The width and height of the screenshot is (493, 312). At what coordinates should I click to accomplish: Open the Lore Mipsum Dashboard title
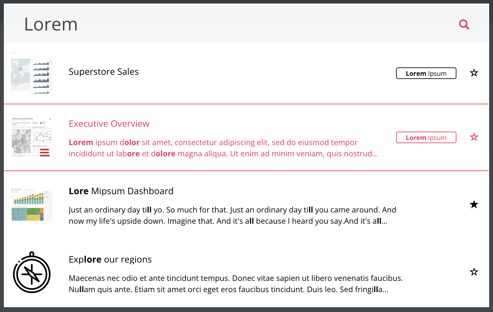click(121, 191)
